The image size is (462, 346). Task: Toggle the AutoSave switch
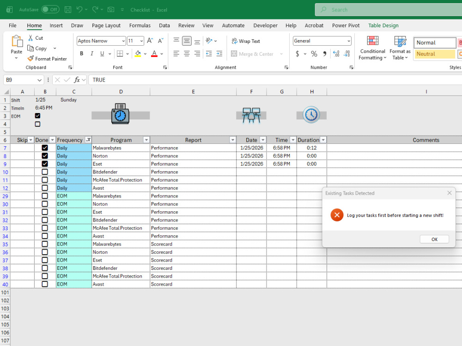(50, 9)
